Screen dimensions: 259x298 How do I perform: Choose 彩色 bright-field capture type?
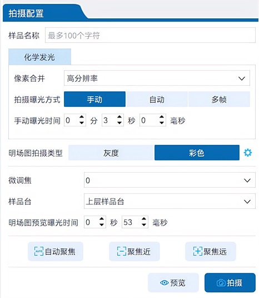pos(197,153)
